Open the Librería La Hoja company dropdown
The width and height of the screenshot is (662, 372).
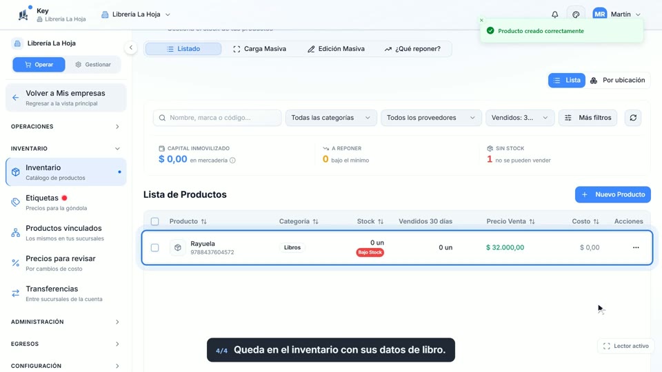click(136, 14)
